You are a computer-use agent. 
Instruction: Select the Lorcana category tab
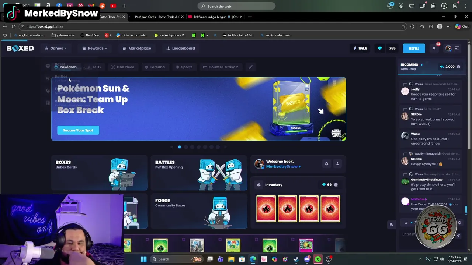click(x=155, y=67)
